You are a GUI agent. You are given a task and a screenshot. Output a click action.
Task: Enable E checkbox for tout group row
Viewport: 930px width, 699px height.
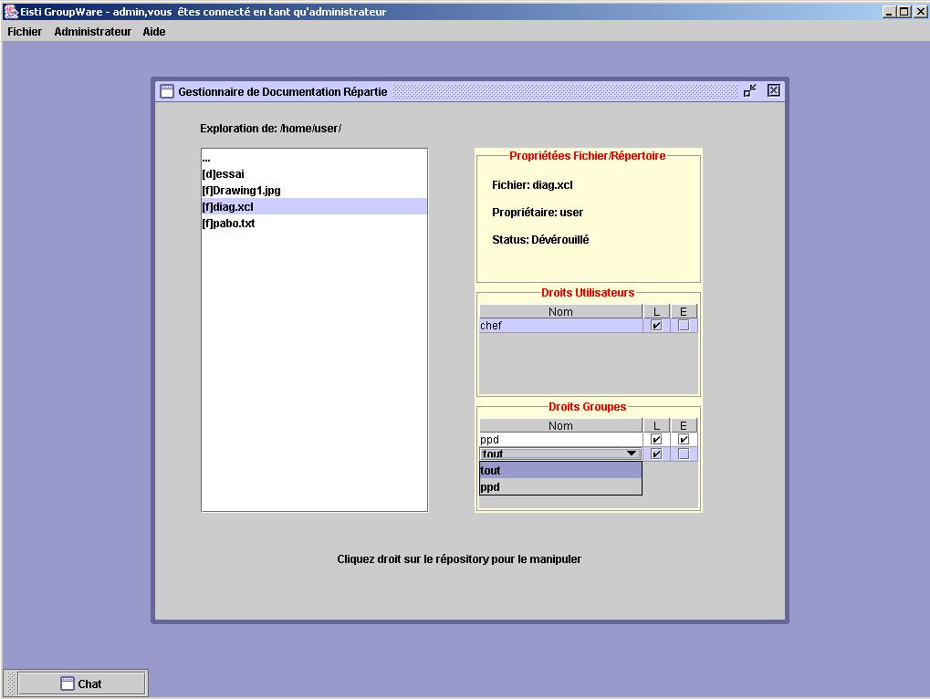click(x=683, y=454)
